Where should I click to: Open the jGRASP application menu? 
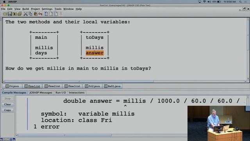tap(12, 2)
